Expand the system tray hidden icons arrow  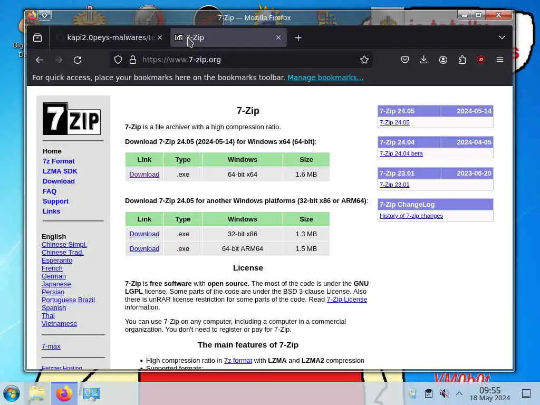tap(459, 393)
